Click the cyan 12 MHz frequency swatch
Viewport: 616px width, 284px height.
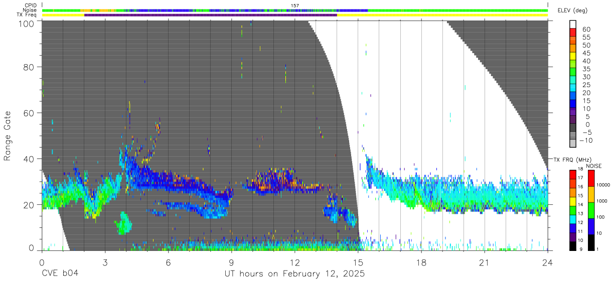[x=572, y=219]
